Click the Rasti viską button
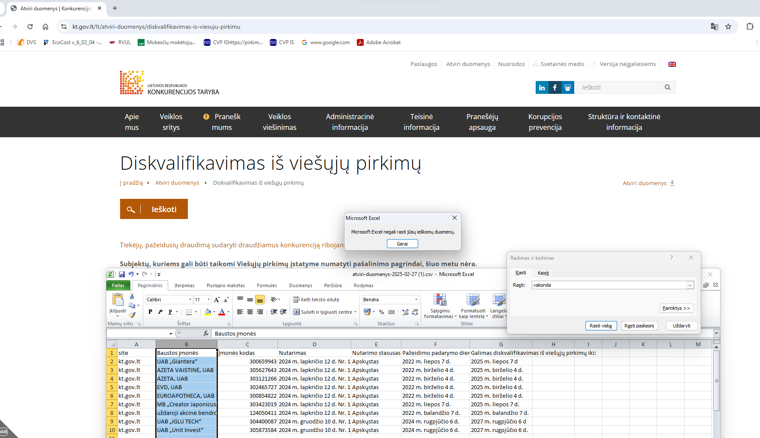 tap(600, 326)
